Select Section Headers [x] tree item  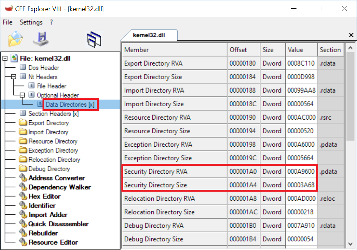click(x=54, y=113)
